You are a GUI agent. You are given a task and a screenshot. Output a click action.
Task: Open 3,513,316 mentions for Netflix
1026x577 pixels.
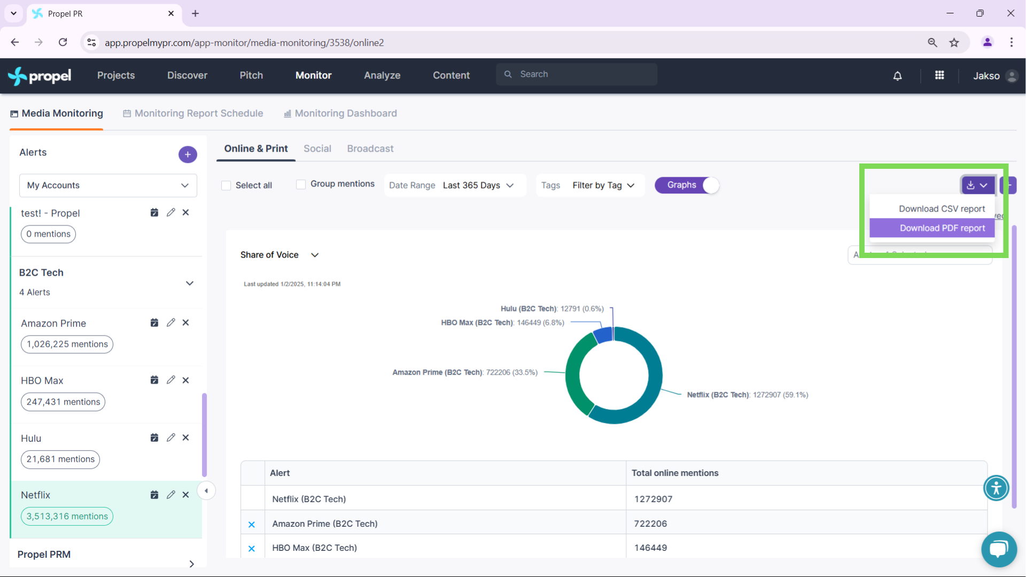tap(67, 516)
